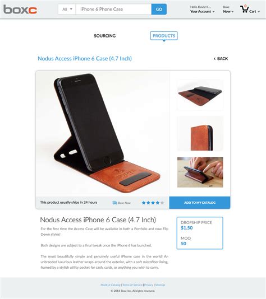This screenshot has height=299, width=266.
Task: Click the GO search button
Action: pyautogui.click(x=159, y=9)
